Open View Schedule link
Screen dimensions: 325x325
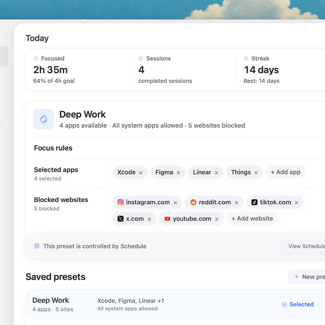(x=306, y=246)
